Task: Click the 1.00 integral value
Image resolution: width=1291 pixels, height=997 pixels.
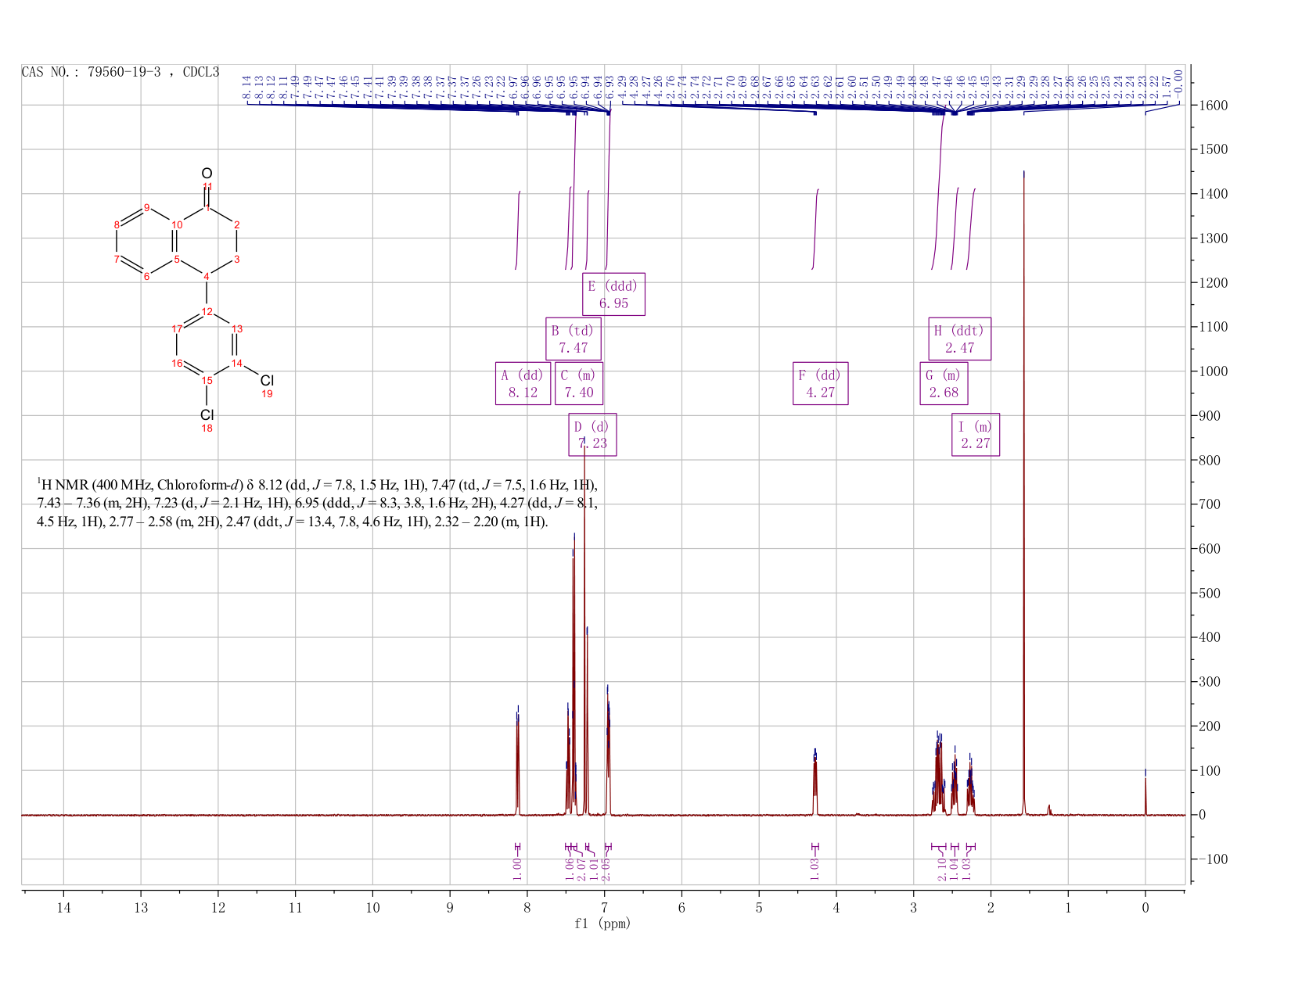Action: (x=517, y=868)
